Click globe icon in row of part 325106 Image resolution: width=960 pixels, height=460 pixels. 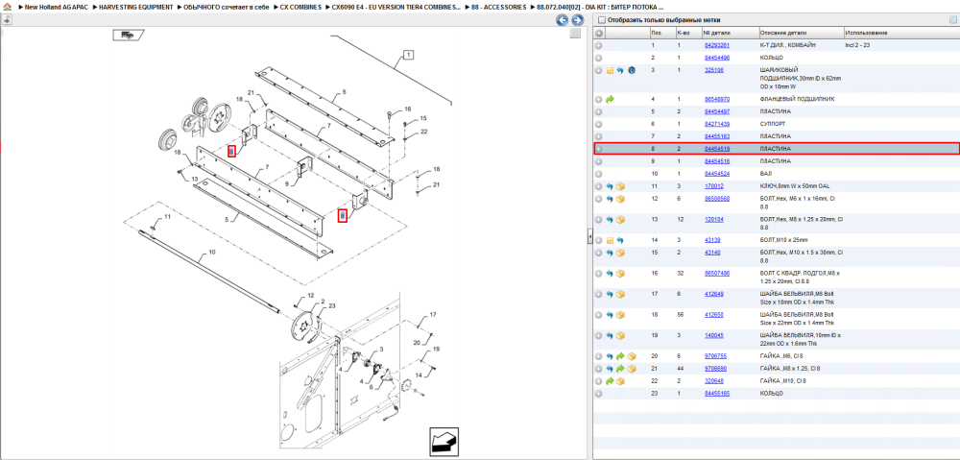click(632, 70)
